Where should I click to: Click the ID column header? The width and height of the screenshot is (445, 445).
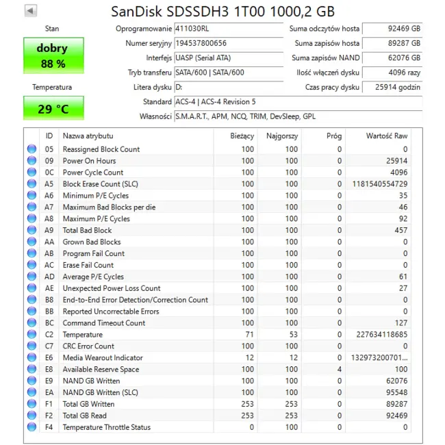tap(49, 136)
